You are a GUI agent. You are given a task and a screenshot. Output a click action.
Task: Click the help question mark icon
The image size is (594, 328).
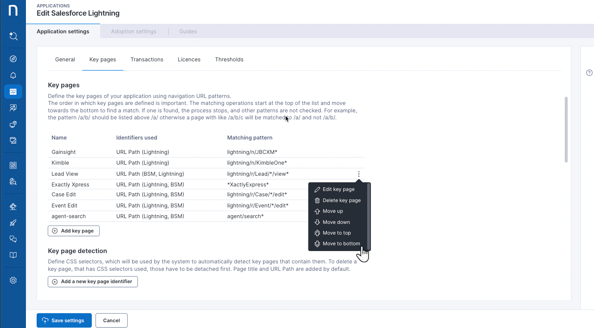(x=589, y=73)
